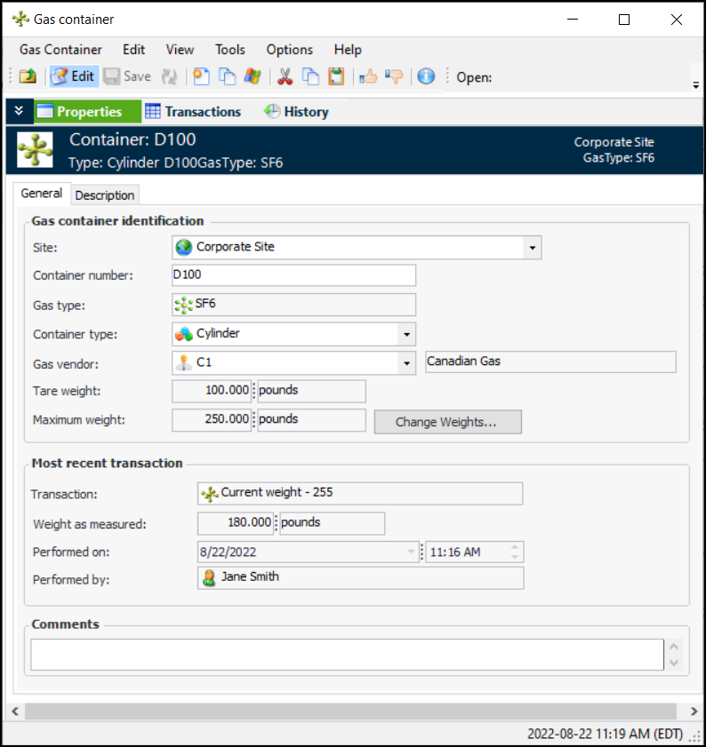Open the Tools menu
The width and height of the screenshot is (706, 747).
click(230, 50)
